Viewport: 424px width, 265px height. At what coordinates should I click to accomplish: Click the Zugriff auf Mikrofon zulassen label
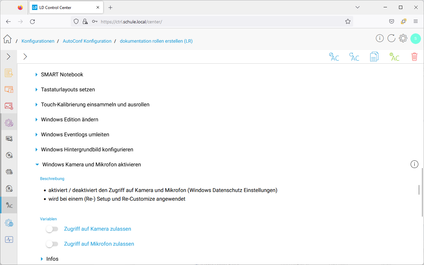(x=99, y=244)
